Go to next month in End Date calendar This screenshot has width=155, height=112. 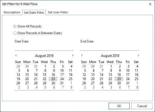click(x=139, y=55)
